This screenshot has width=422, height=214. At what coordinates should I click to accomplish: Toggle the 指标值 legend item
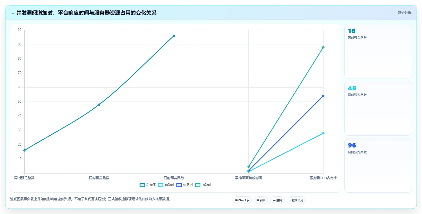click(x=148, y=185)
